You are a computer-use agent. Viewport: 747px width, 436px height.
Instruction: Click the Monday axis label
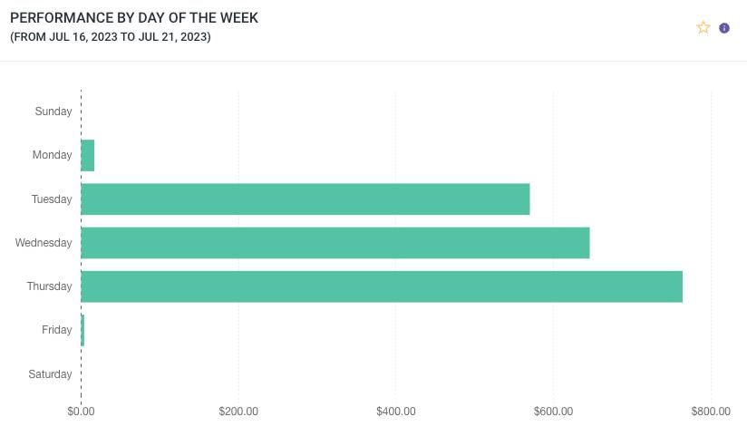click(x=53, y=155)
